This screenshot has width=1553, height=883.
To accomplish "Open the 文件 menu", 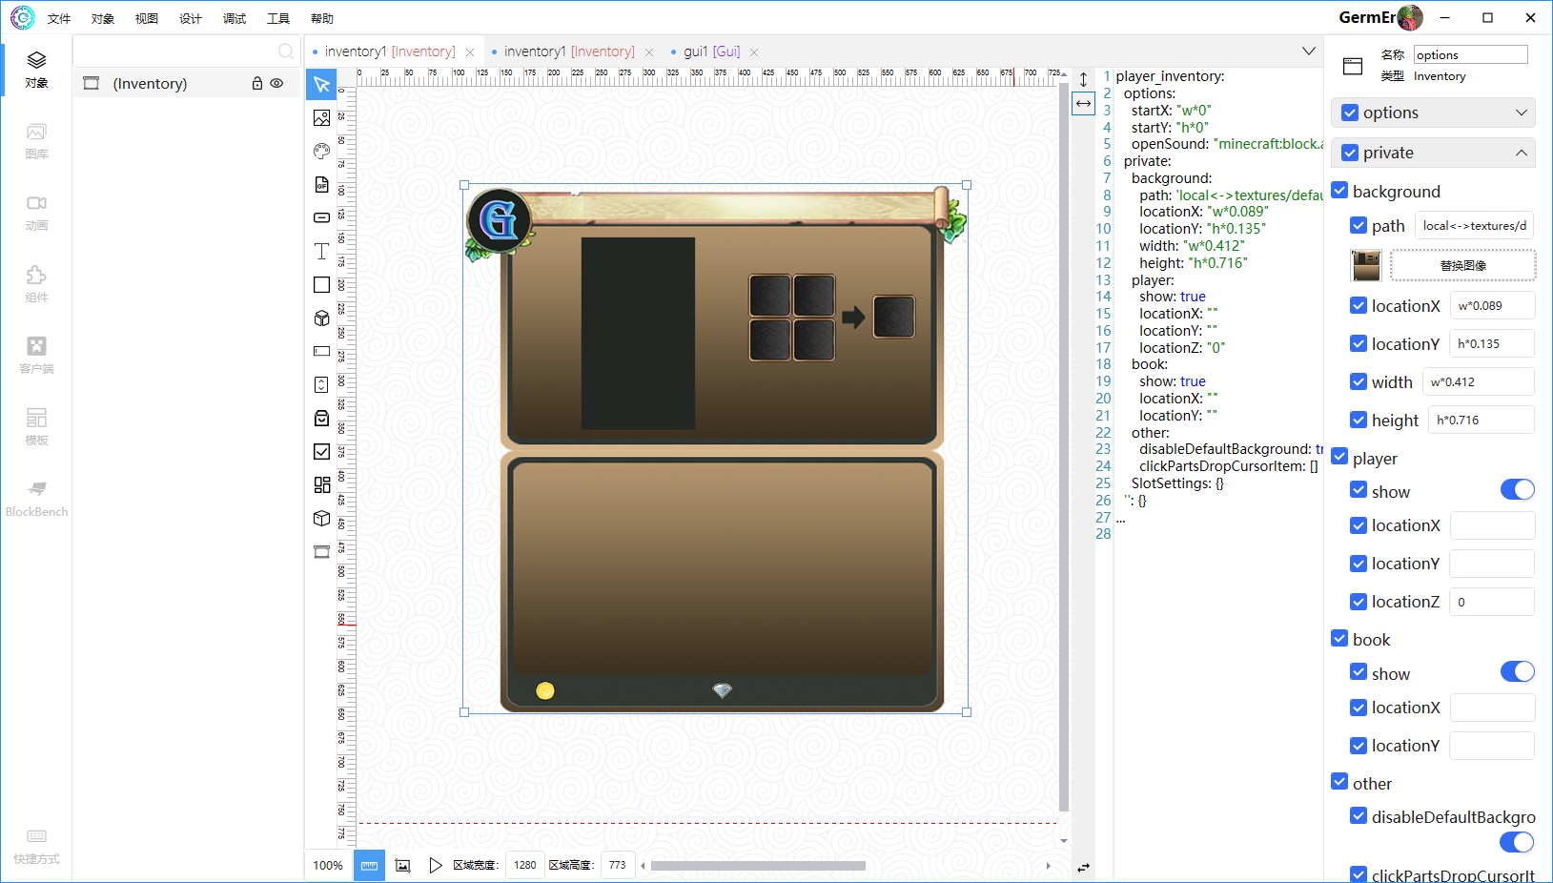I will 59,18.
